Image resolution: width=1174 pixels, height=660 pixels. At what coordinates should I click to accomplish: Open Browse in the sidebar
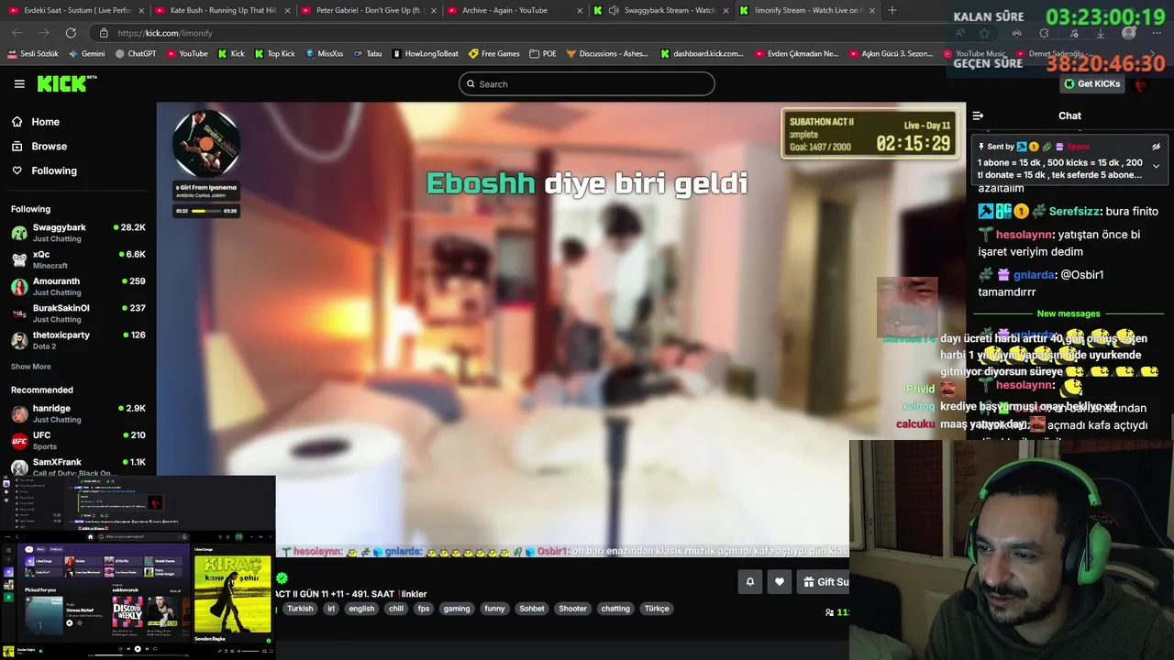[x=49, y=147]
